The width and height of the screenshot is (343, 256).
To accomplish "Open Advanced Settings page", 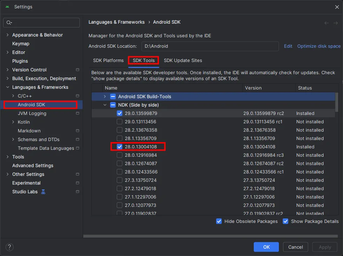I will pos(33,165).
